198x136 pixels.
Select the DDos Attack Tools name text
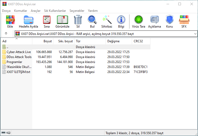19,57
